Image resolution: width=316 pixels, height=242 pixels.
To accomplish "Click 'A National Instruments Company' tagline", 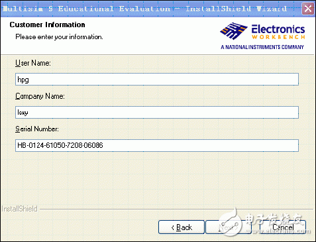I will [262, 47].
